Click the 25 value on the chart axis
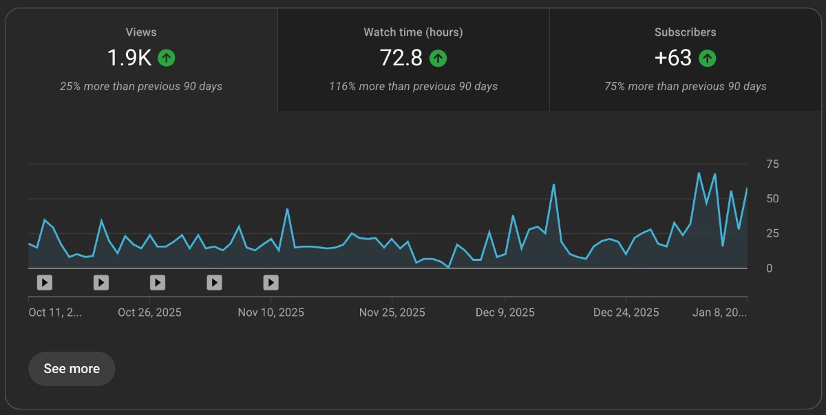Screen dimensions: 826x415 [773, 234]
